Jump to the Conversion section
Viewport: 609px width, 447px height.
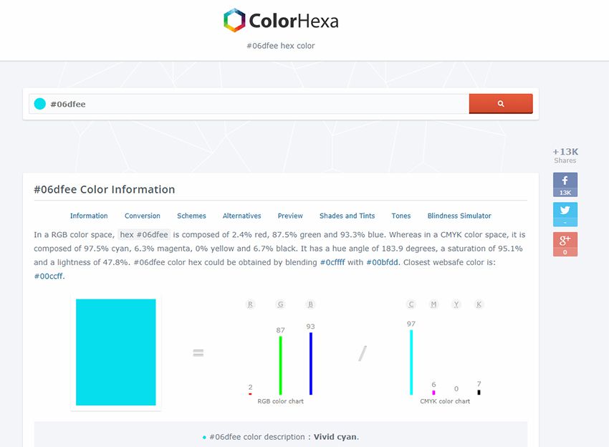click(143, 216)
